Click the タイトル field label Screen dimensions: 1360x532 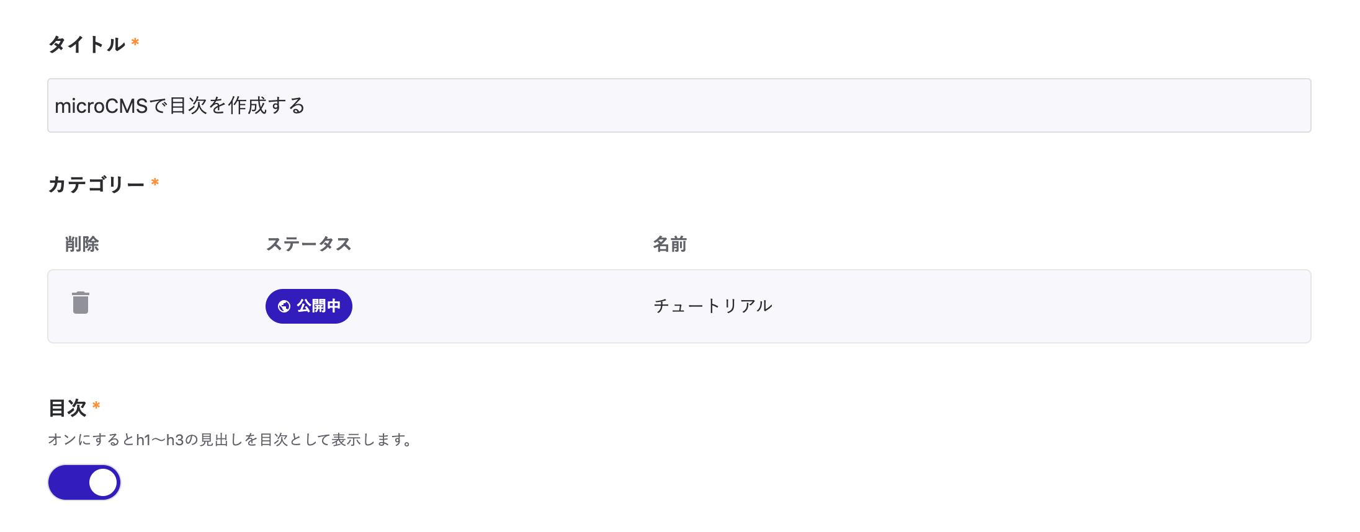tap(87, 45)
